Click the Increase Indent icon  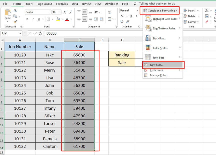102,19
